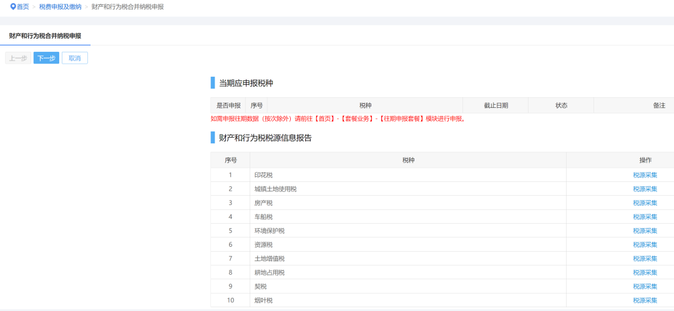Image resolution: width=674 pixels, height=311 pixels.
Task: Click the 是否申报 column header
Action: coord(228,106)
